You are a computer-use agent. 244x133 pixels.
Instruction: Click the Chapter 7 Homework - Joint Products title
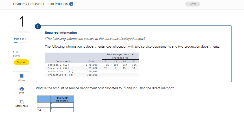pos(40,4)
